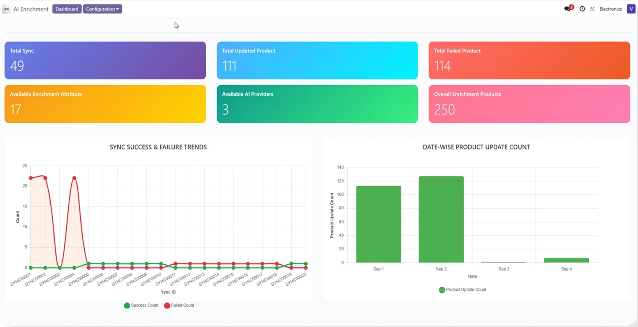This screenshot has height=327, width=638.
Task: Click the red peak point above SYNC00004
Action: (x=74, y=178)
